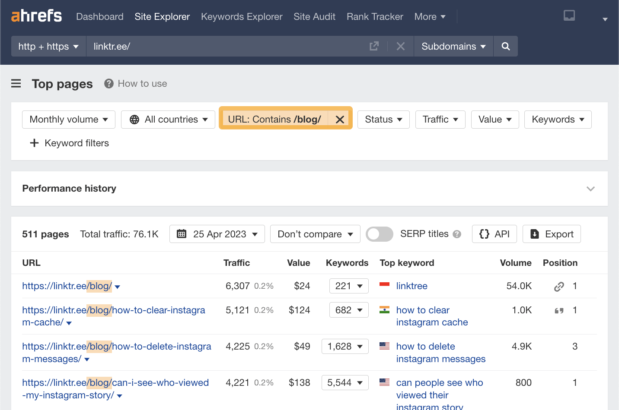Open the Subdomains dropdown
This screenshot has height=410, width=619.
[453, 46]
